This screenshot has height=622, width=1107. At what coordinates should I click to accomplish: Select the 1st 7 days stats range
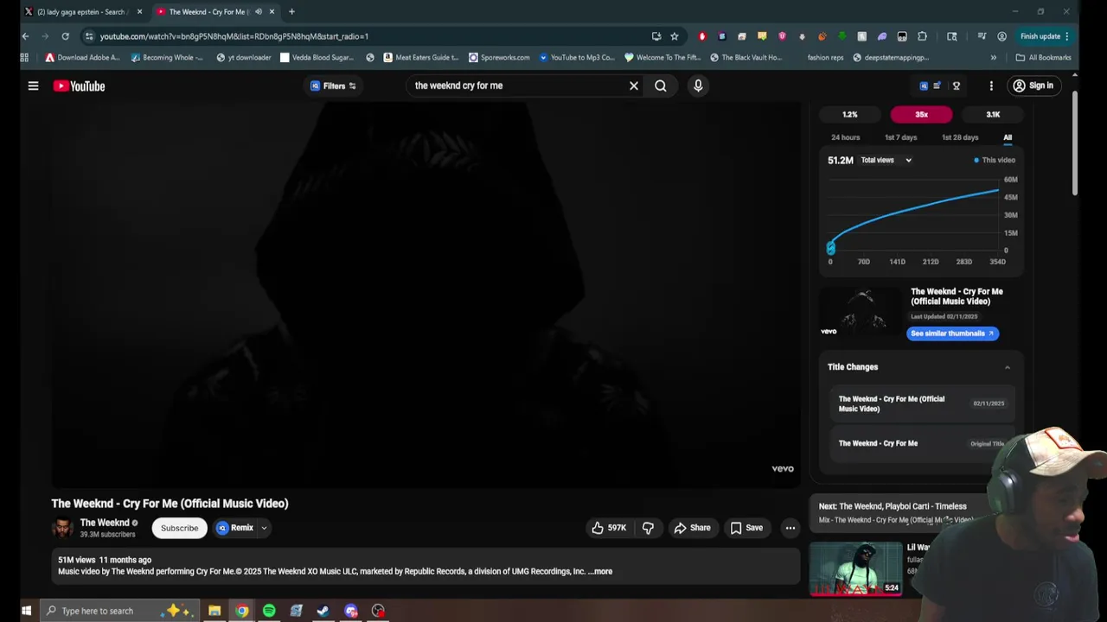click(x=900, y=137)
